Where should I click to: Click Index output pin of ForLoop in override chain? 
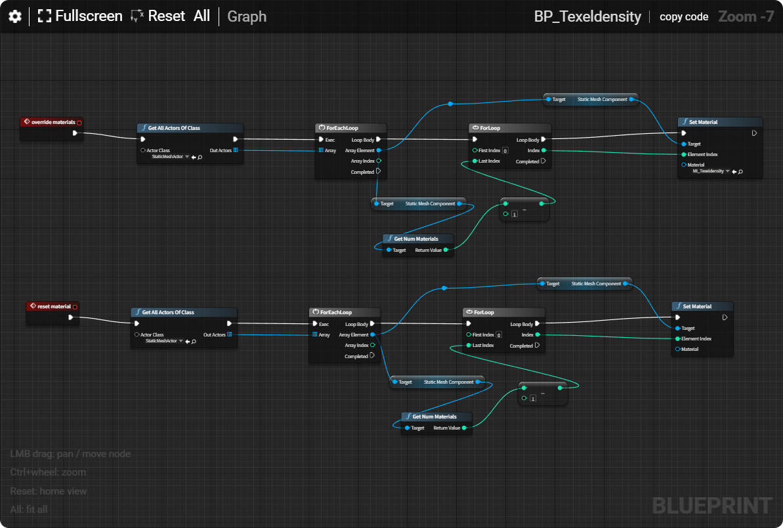pos(544,150)
